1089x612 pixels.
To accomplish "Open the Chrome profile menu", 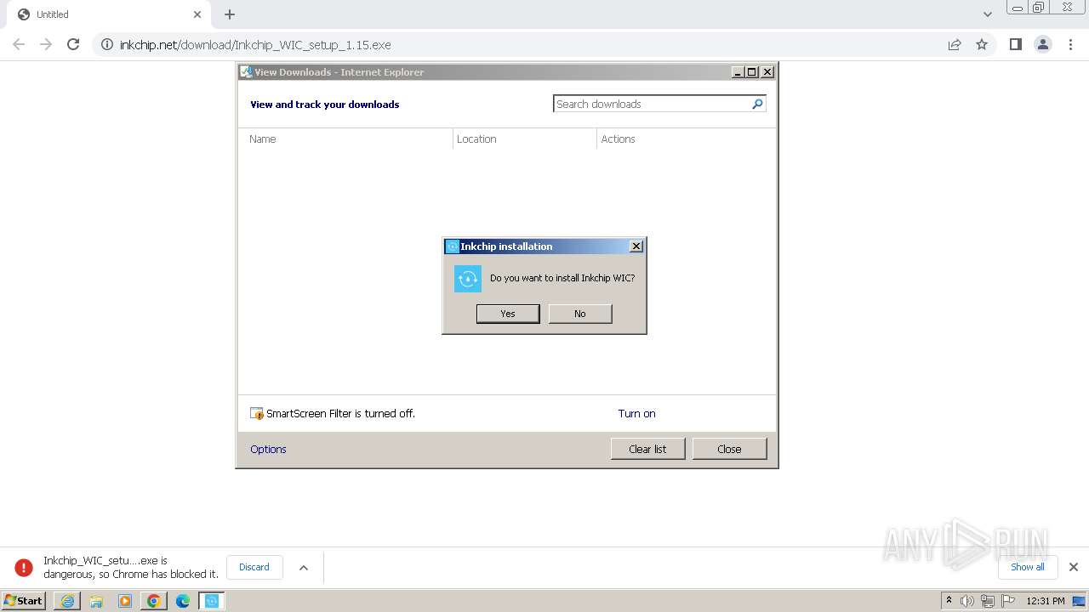I will point(1043,44).
